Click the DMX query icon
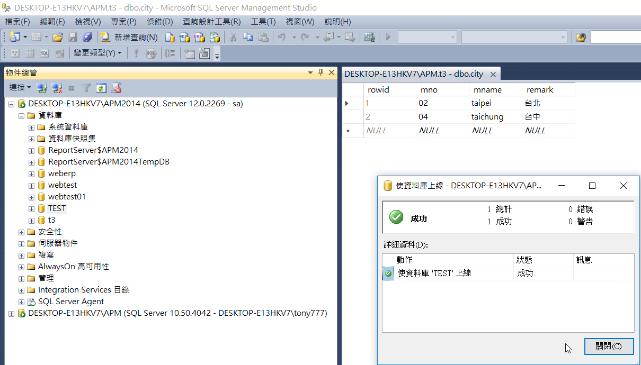This screenshot has width=641, height=365. tap(200, 37)
